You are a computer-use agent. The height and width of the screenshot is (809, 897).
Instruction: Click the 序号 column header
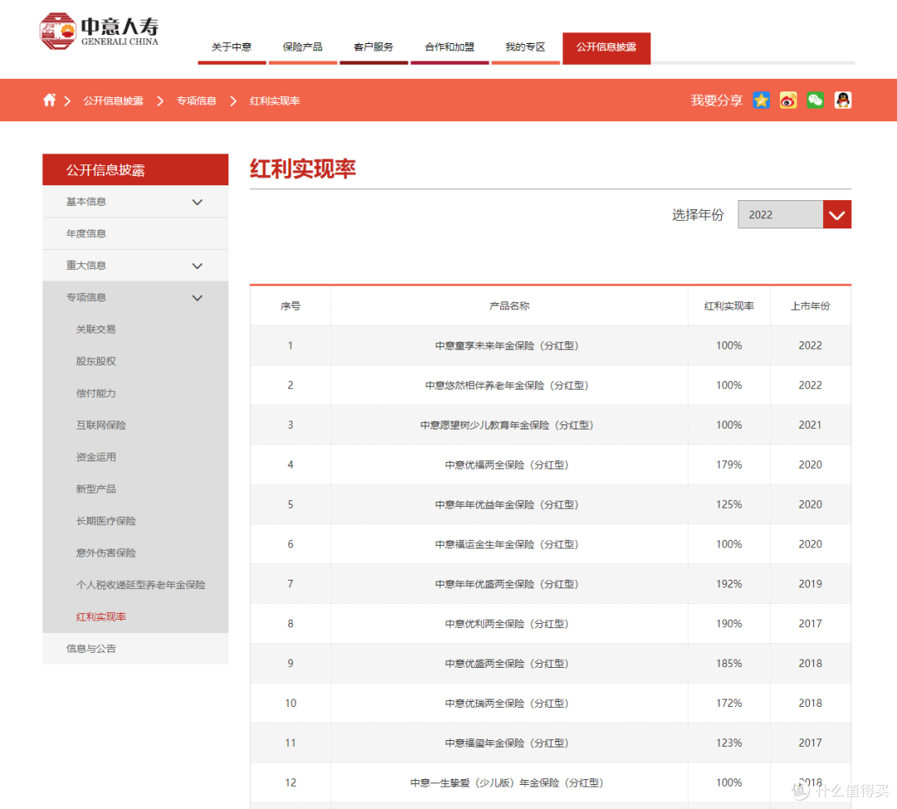pyautogui.click(x=290, y=306)
